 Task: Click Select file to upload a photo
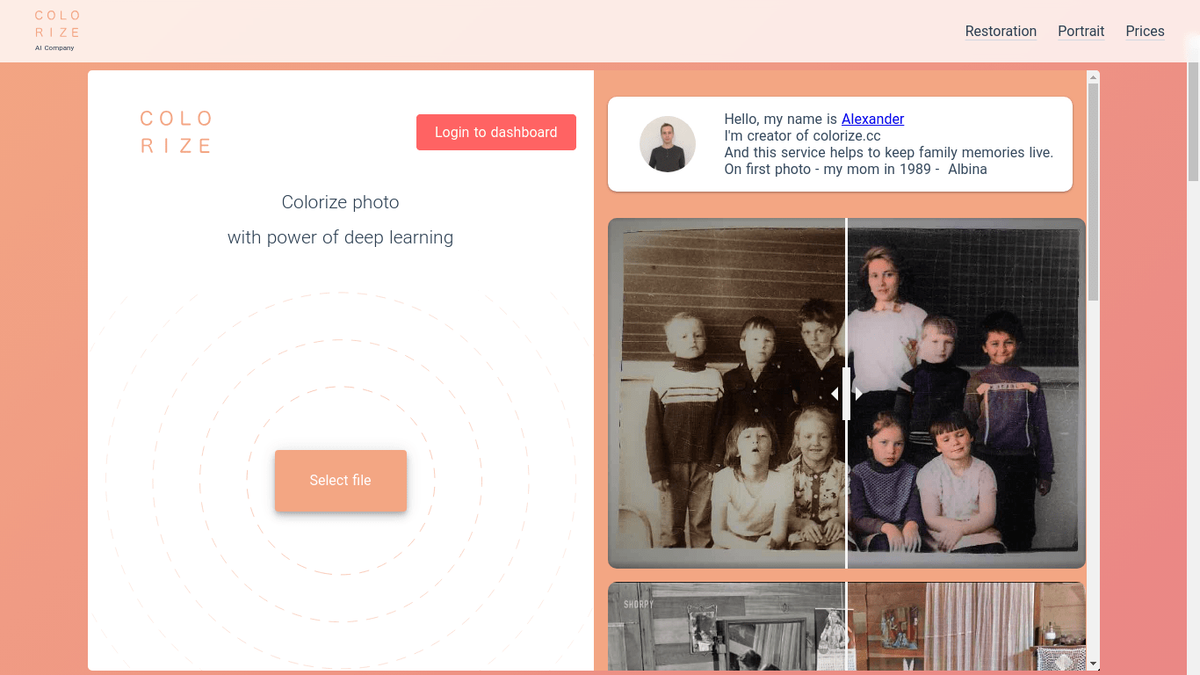coord(340,480)
